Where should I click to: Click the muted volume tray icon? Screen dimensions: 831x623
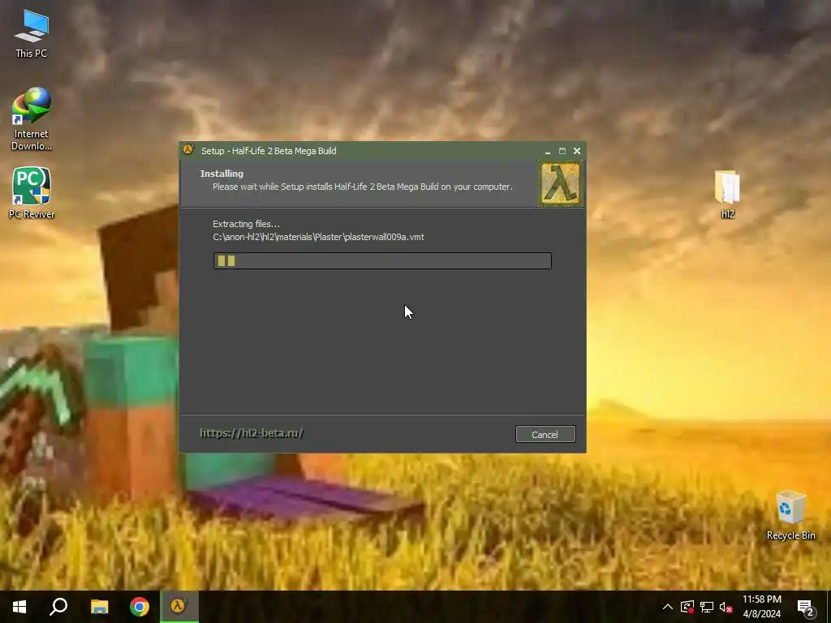[726, 607]
